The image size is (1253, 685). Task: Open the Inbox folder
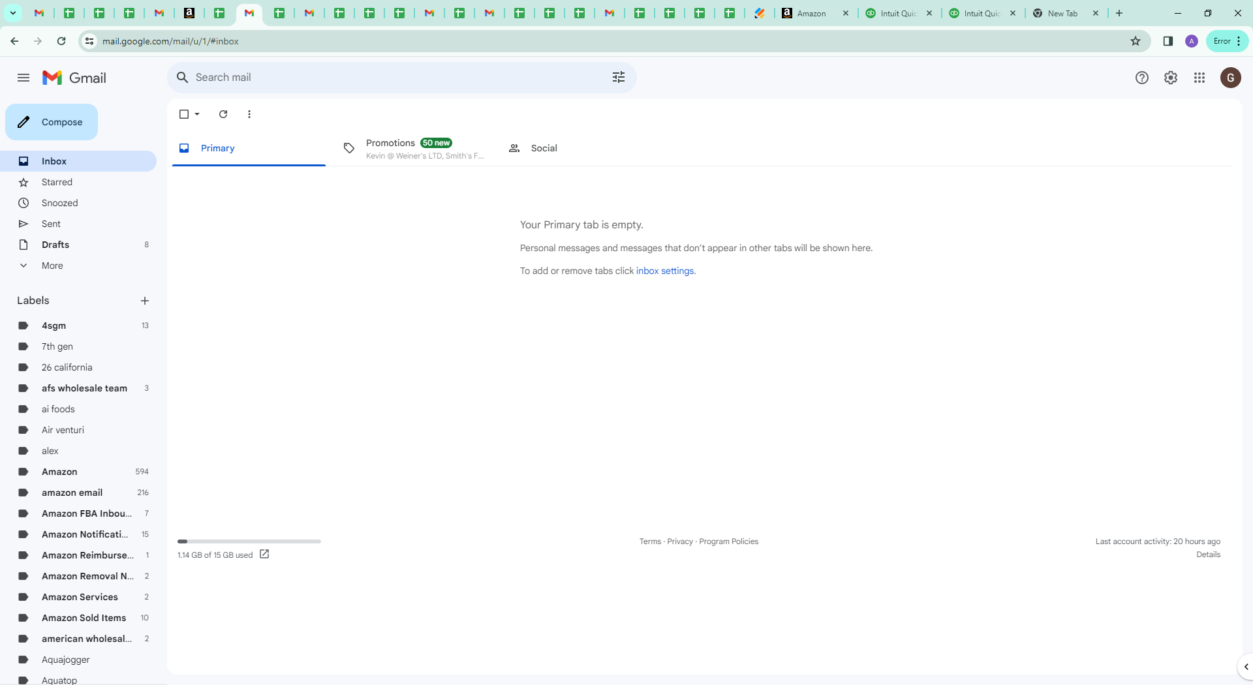click(78, 161)
